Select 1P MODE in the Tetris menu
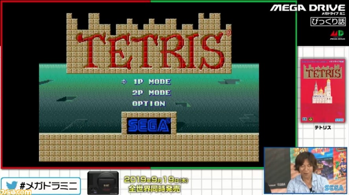 click(152, 82)
